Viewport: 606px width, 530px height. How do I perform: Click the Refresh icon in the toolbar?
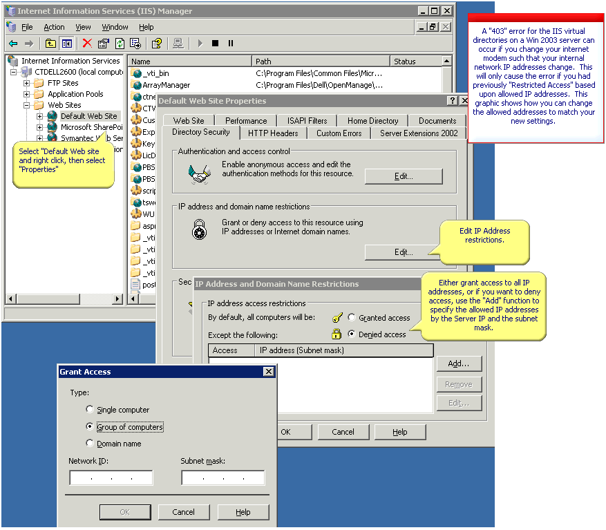tap(119, 43)
